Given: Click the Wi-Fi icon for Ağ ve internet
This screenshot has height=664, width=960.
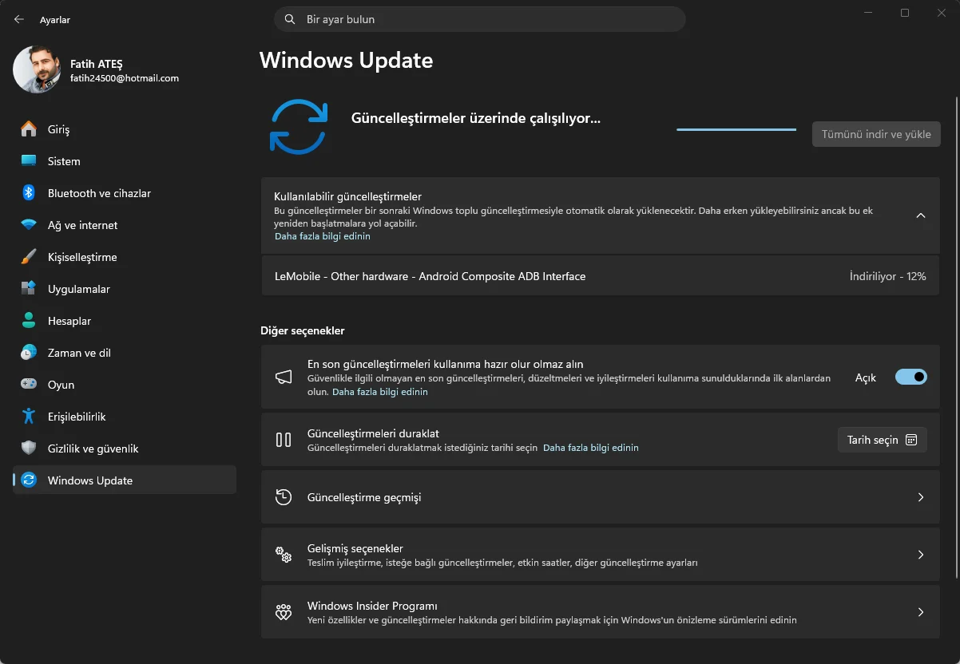Looking at the screenshot, I should click(x=29, y=225).
